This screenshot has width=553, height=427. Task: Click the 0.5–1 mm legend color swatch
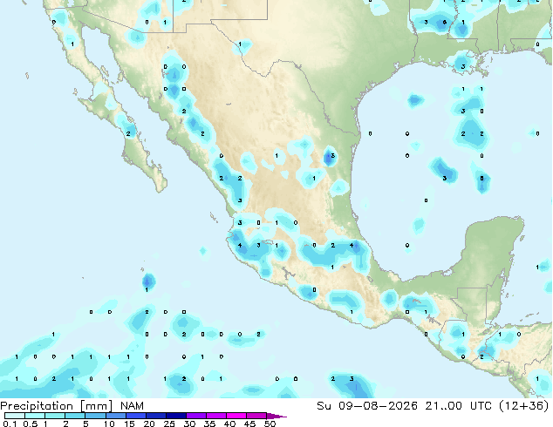click(35, 416)
